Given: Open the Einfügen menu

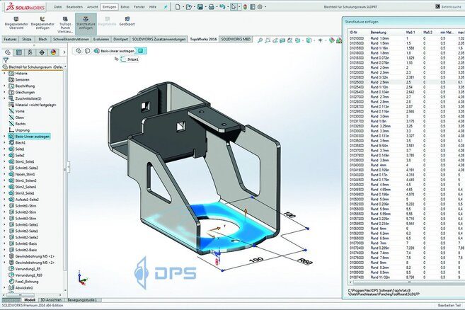Looking at the screenshot, I should click(109, 7).
